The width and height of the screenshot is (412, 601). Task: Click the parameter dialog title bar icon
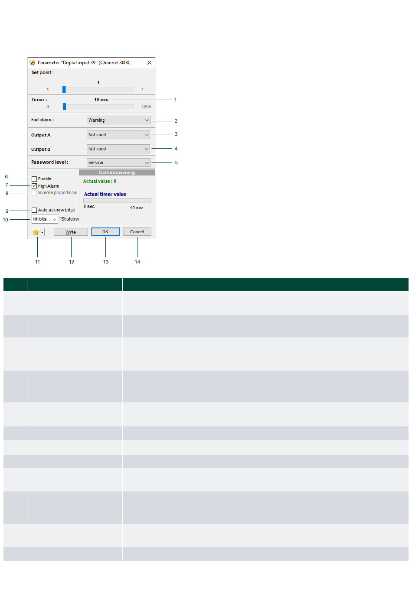32,63
